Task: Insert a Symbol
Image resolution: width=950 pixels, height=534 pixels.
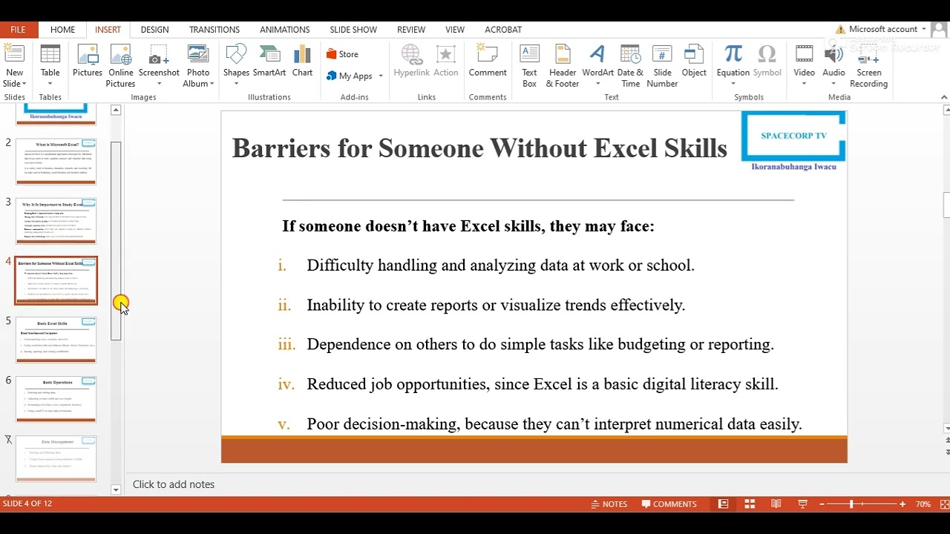Action: tap(767, 62)
